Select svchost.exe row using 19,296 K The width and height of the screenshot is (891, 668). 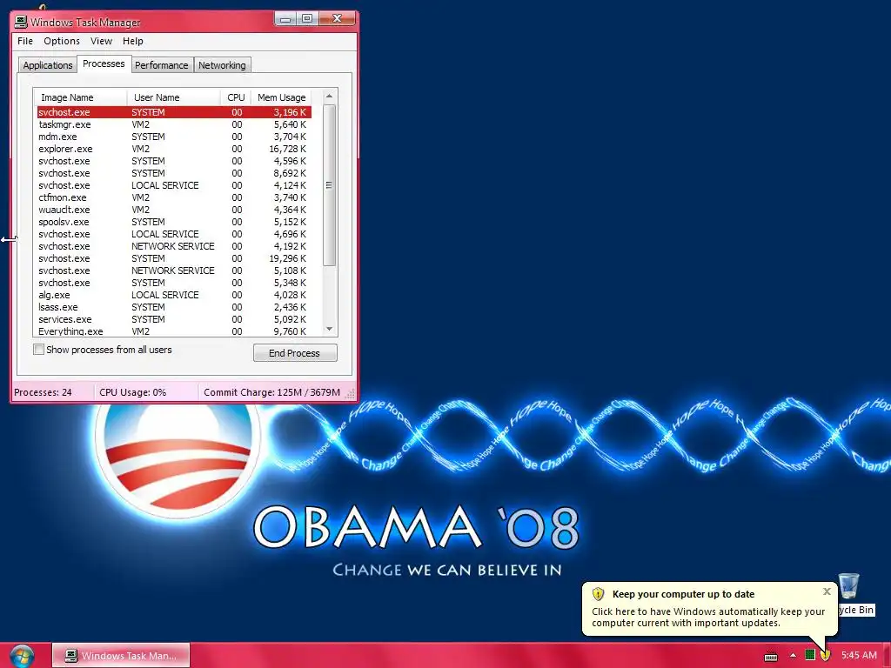pos(174,258)
